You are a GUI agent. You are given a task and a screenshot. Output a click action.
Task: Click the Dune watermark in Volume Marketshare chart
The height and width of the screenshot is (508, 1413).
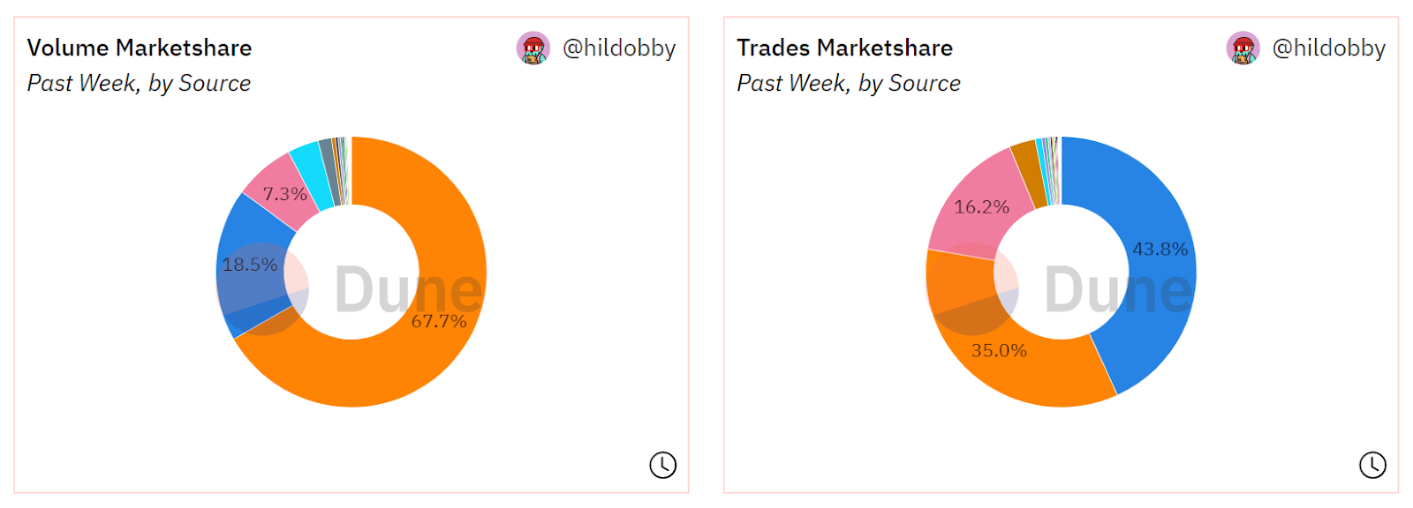coord(408,289)
